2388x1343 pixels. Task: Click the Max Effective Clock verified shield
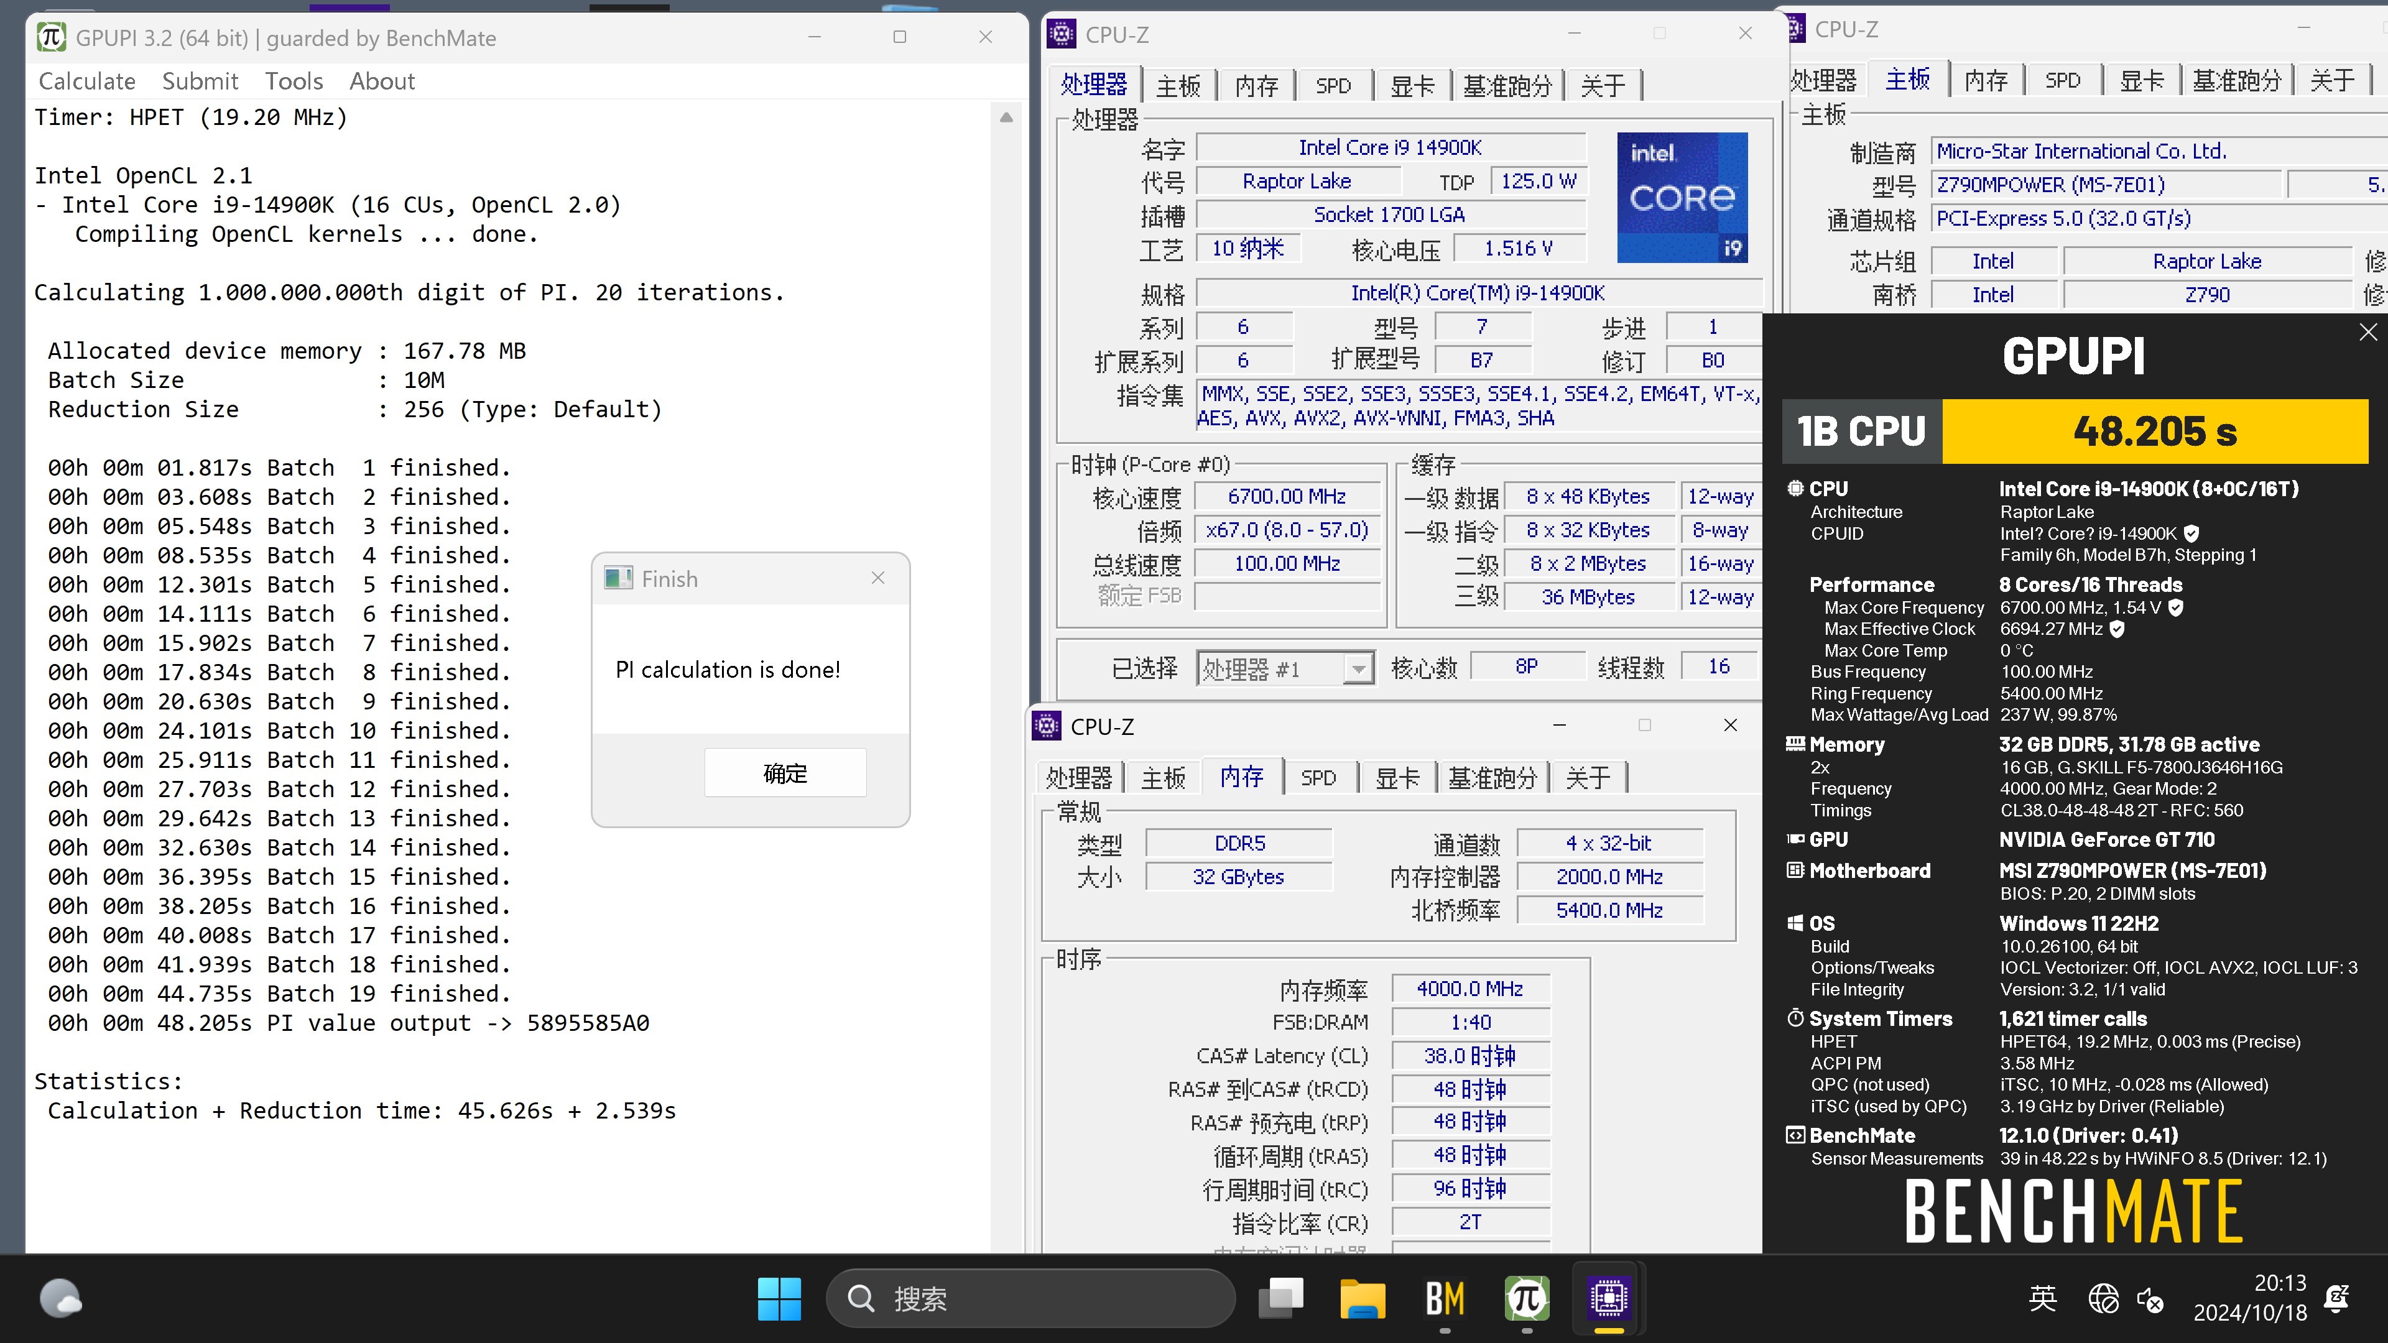point(2116,629)
